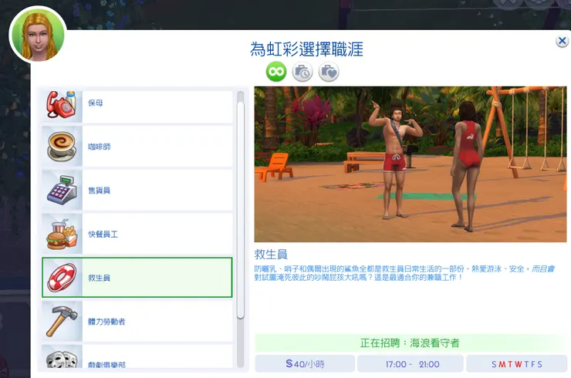Choose the 體力勞動者 career row
This screenshot has width=571, height=378.
point(137,321)
